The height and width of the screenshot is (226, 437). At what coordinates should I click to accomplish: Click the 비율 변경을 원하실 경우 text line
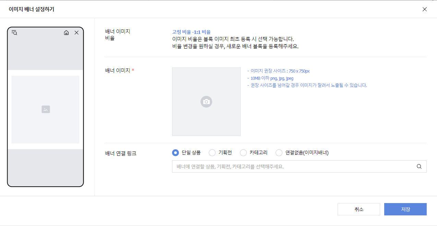click(x=235, y=47)
